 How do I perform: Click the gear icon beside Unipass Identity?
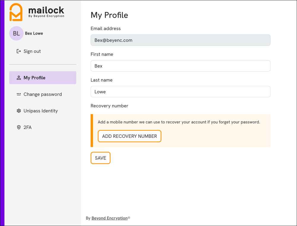18,111
